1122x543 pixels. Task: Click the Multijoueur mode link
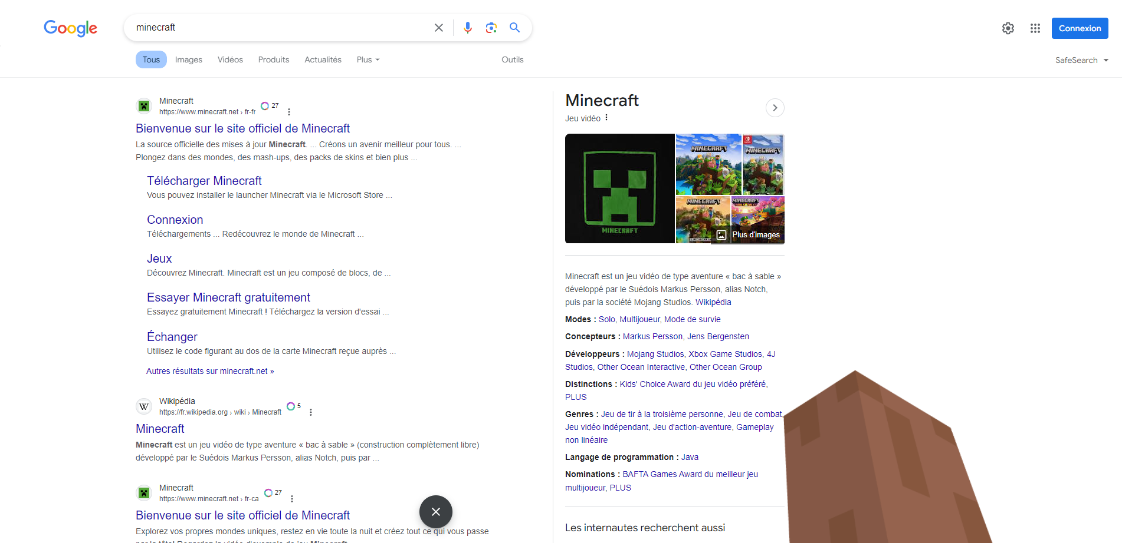pos(639,319)
